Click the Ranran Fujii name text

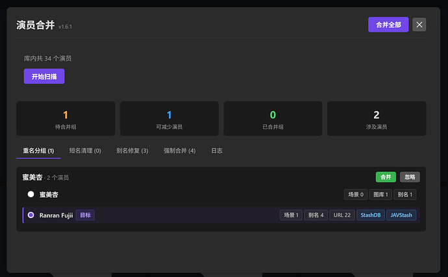click(x=56, y=215)
